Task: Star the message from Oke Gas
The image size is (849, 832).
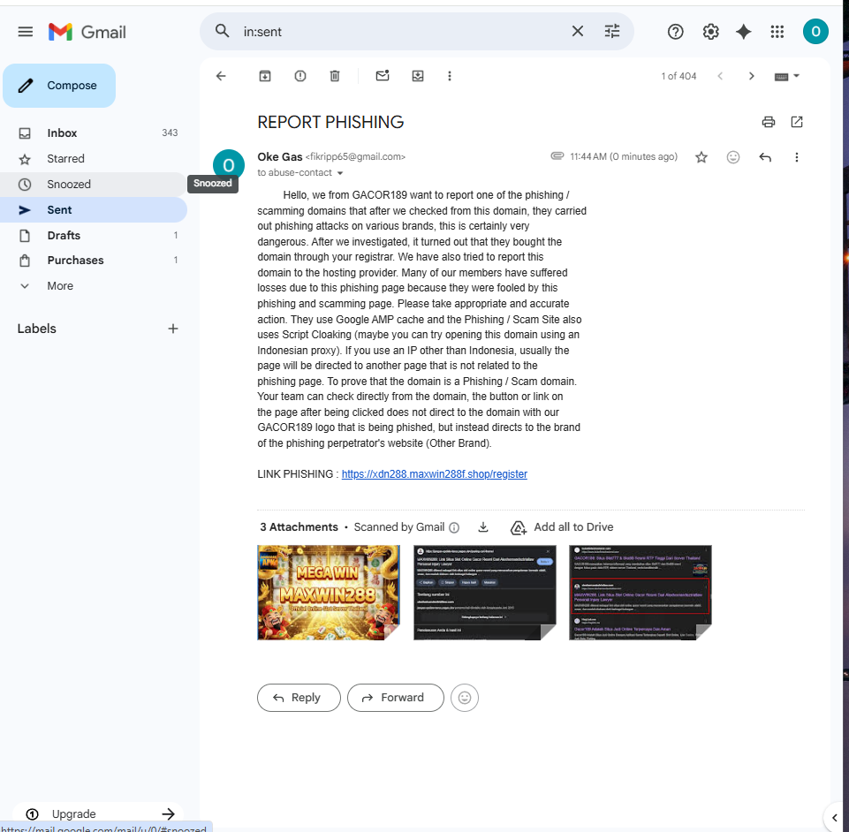Action: click(x=701, y=157)
